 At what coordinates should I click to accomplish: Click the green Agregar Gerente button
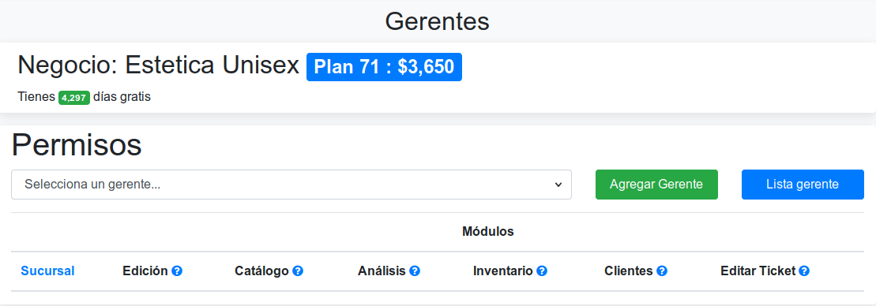coord(656,185)
